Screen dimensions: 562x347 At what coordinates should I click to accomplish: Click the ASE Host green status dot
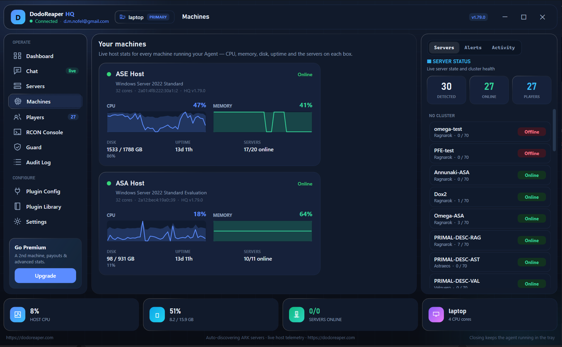tap(109, 74)
